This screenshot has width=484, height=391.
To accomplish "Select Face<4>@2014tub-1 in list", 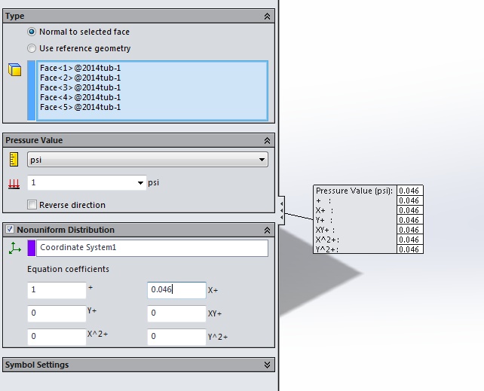I will point(80,97).
